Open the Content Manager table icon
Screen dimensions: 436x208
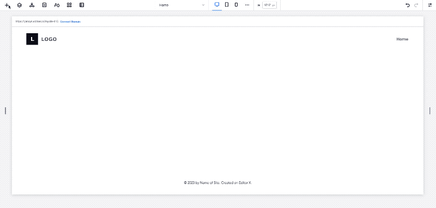[x=82, y=5]
